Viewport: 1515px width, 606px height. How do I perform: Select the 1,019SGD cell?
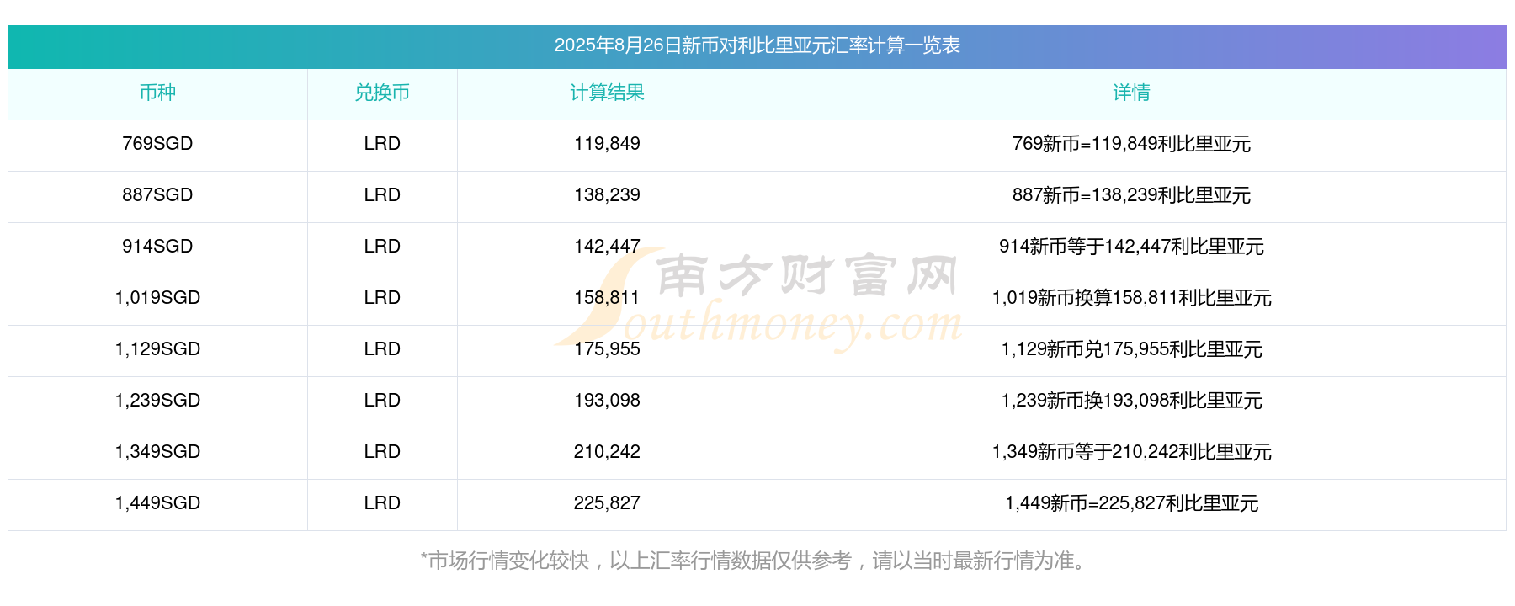tap(157, 298)
